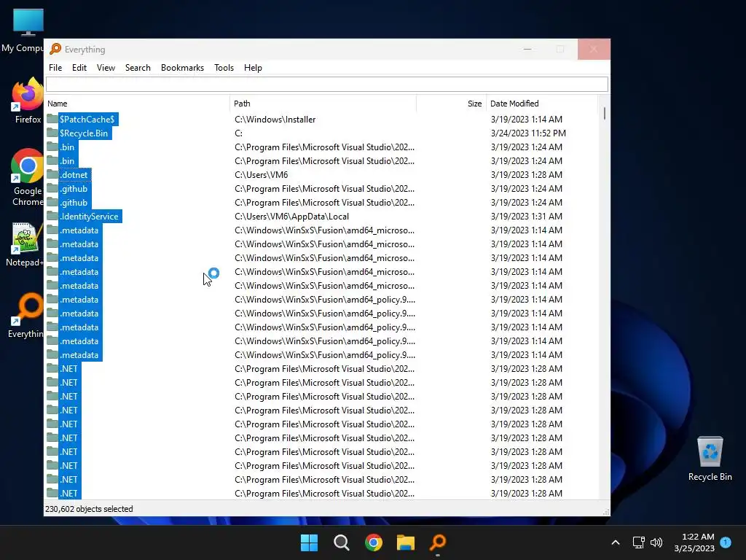This screenshot has width=746, height=560.
Task: Click the 3/19/2023 1:31 AM date cell
Action: pos(526,216)
